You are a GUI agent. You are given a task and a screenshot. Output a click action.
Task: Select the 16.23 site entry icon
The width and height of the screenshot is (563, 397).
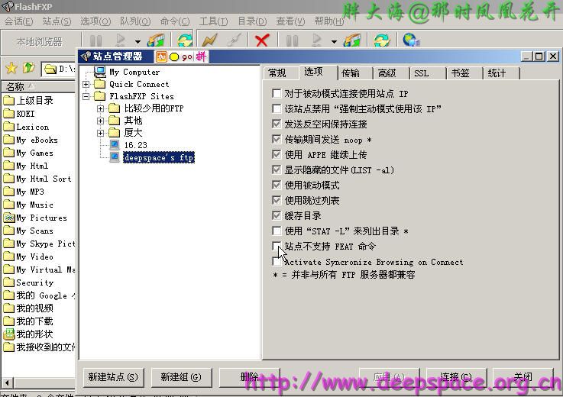coord(115,144)
